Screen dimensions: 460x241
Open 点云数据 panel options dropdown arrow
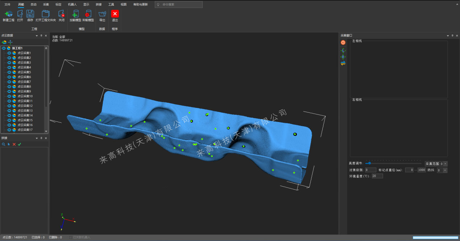click(37, 36)
